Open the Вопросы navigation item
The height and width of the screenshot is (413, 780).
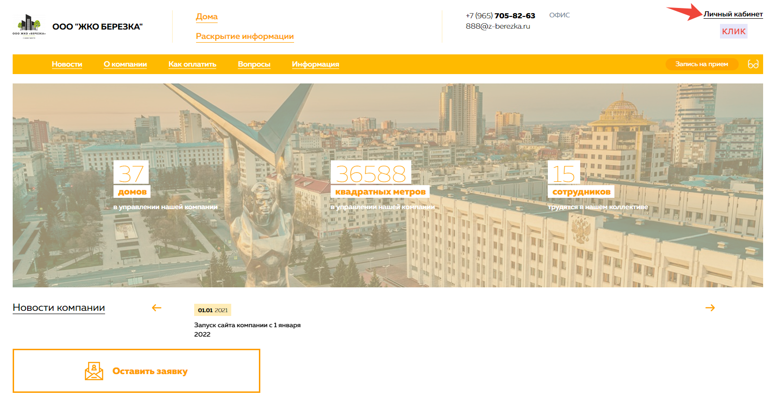pos(254,64)
